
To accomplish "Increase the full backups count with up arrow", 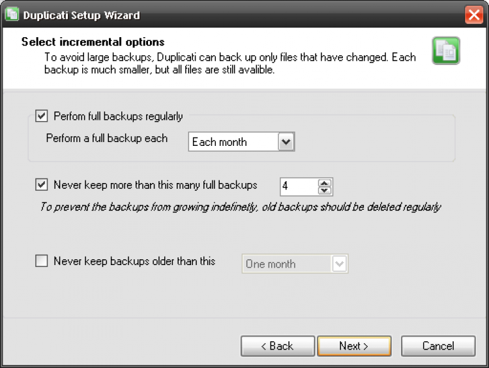I will 324,183.
